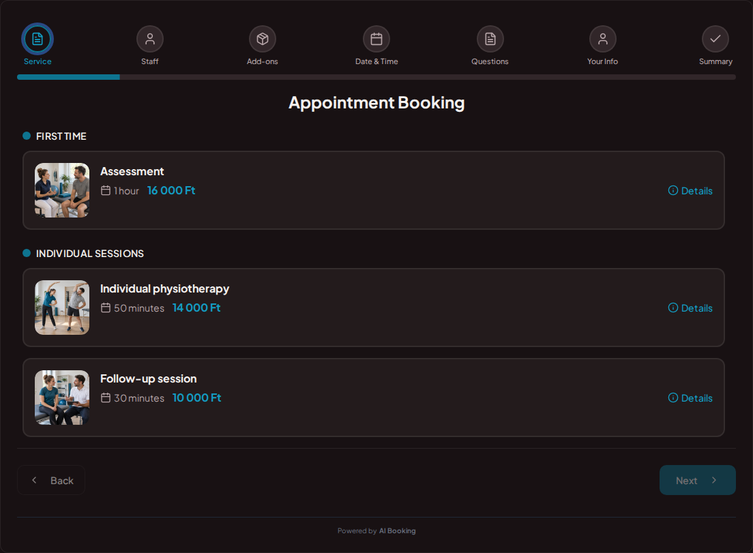
Task: Select the Individual physiotherapy title
Action: (165, 289)
